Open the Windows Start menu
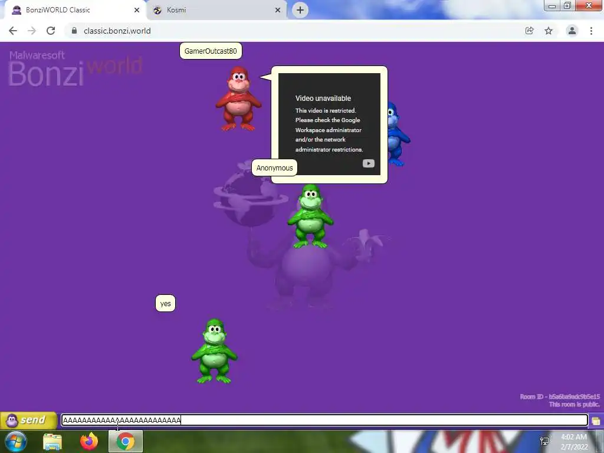The width and height of the screenshot is (604, 453). (x=16, y=441)
